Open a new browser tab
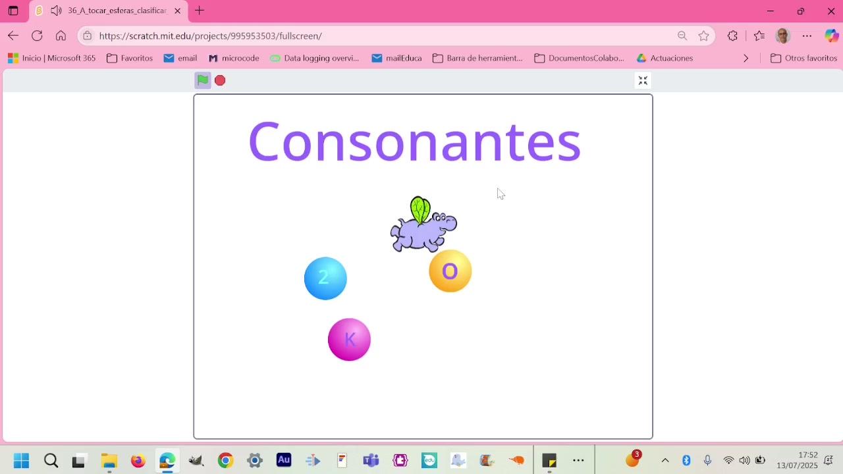Screen dimensions: 843x474 [200, 11]
